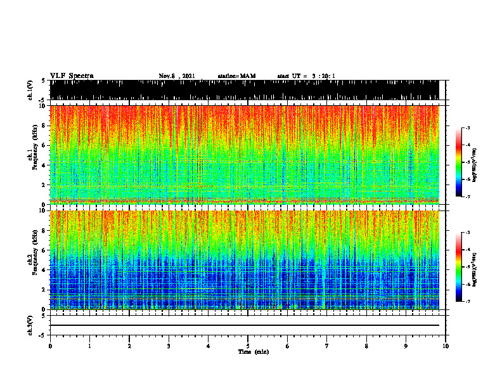The width and height of the screenshot is (502, 388).
Task: Click the time axis tick label '1'
Action: click(x=89, y=346)
